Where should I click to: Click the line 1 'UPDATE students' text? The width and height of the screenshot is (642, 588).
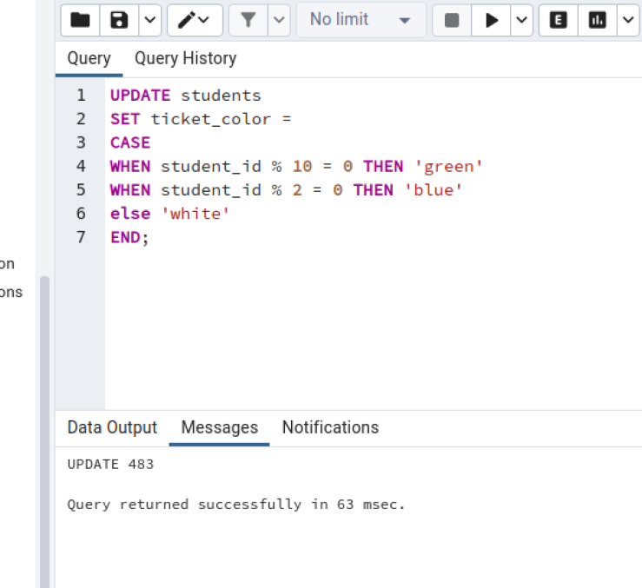tap(185, 96)
